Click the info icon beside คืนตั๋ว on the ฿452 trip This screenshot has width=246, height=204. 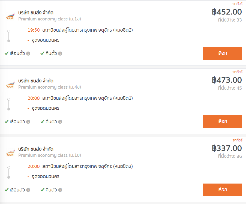[60, 53]
